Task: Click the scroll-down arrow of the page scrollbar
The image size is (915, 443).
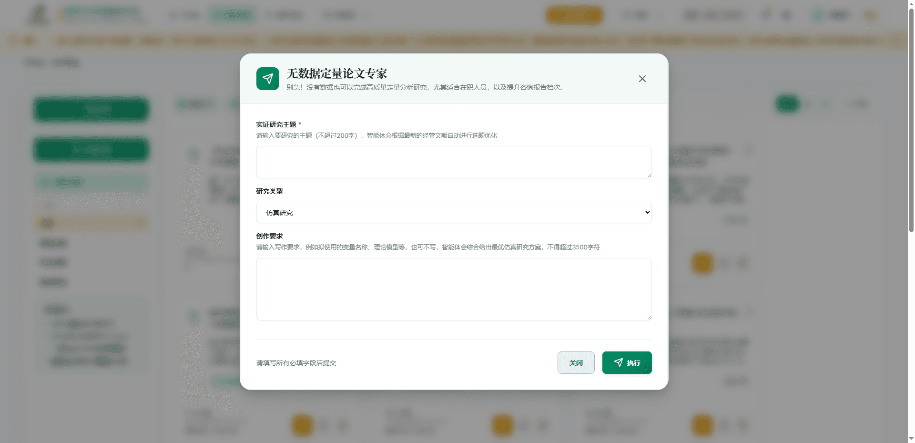Action: [911, 439]
